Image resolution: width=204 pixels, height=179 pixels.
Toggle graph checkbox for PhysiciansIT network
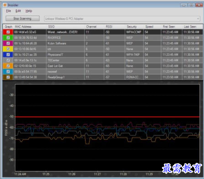tap(8, 54)
